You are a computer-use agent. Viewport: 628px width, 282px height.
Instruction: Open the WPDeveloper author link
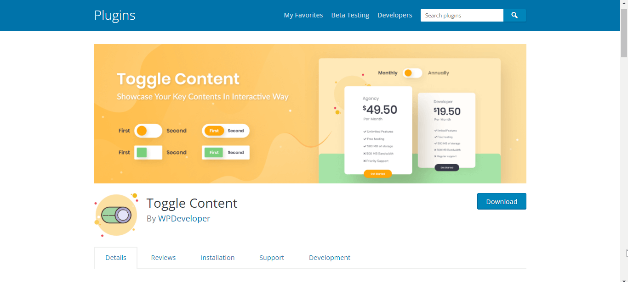(184, 218)
